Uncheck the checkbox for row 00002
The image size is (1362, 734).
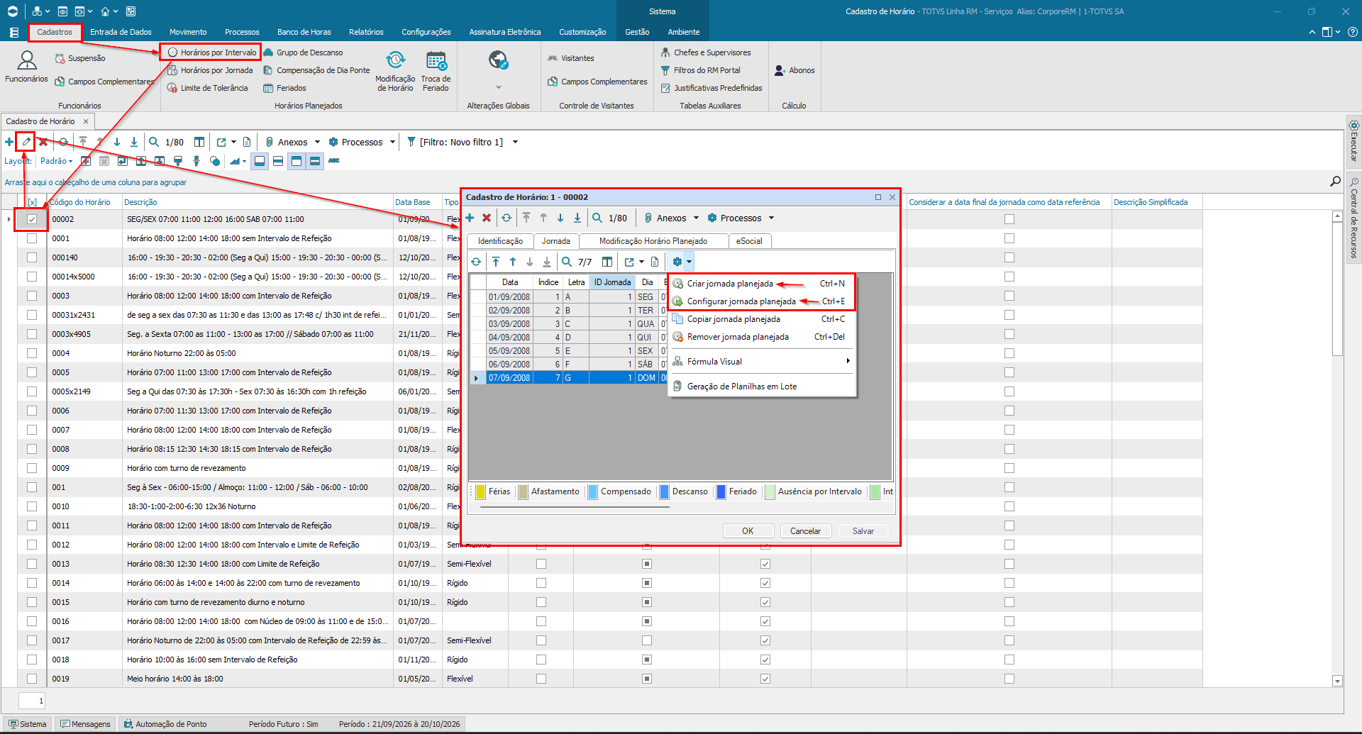[x=32, y=219]
